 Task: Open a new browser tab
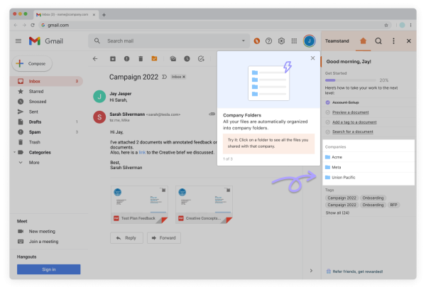pyautogui.click(x=104, y=15)
